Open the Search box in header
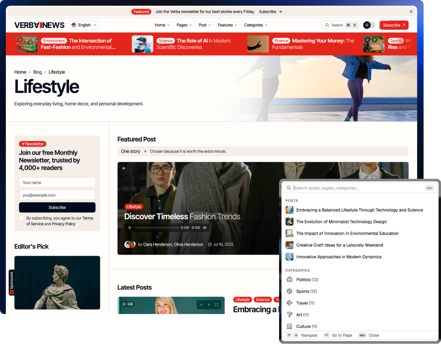 [x=341, y=25]
